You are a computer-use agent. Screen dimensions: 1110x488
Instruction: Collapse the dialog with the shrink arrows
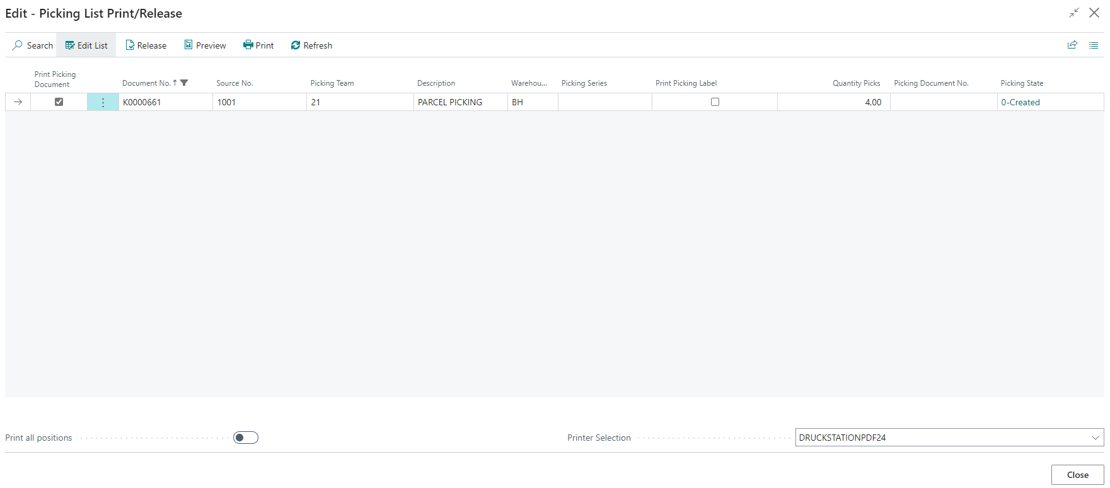tap(1074, 13)
